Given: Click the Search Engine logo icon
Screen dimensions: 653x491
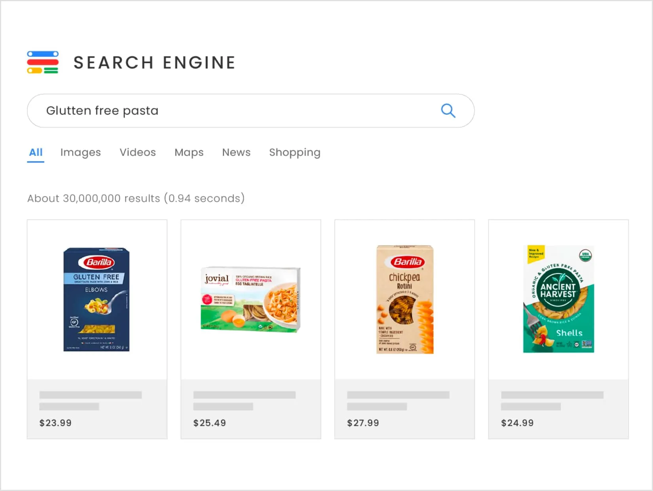Looking at the screenshot, I should click(x=42, y=62).
